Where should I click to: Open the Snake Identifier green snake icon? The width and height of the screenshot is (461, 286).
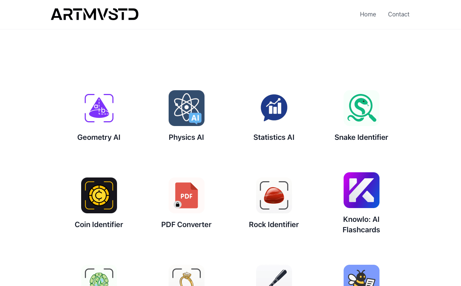click(362, 108)
